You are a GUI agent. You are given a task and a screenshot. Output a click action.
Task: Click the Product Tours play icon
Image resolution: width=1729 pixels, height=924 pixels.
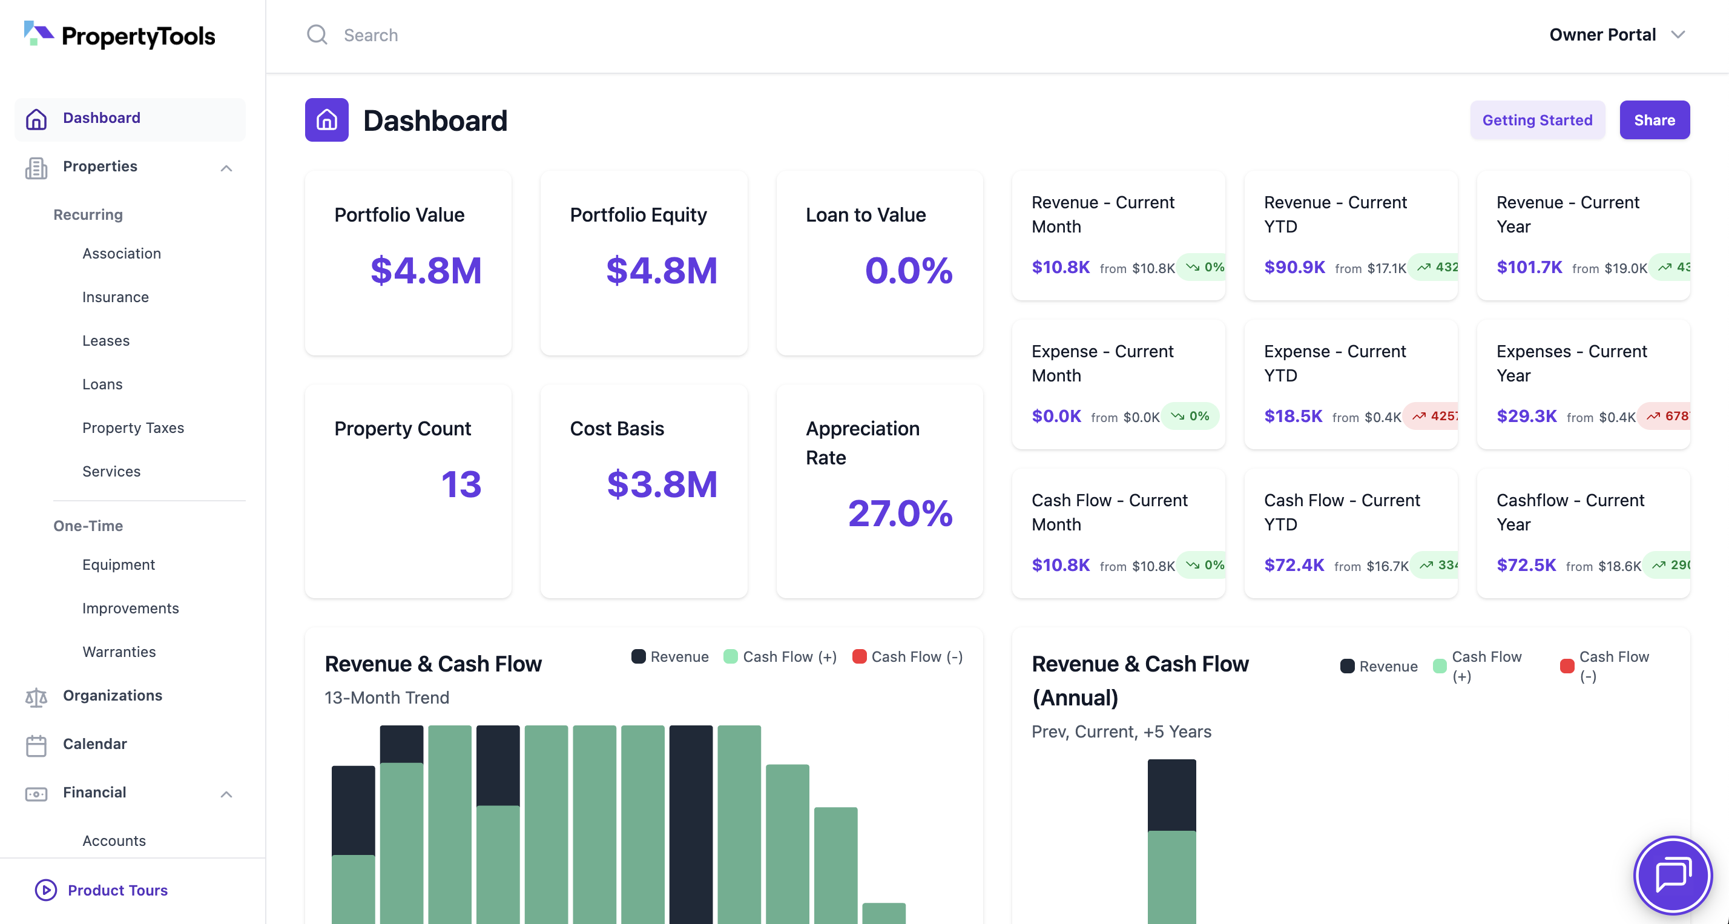pyautogui.click(x=45, y=891)
